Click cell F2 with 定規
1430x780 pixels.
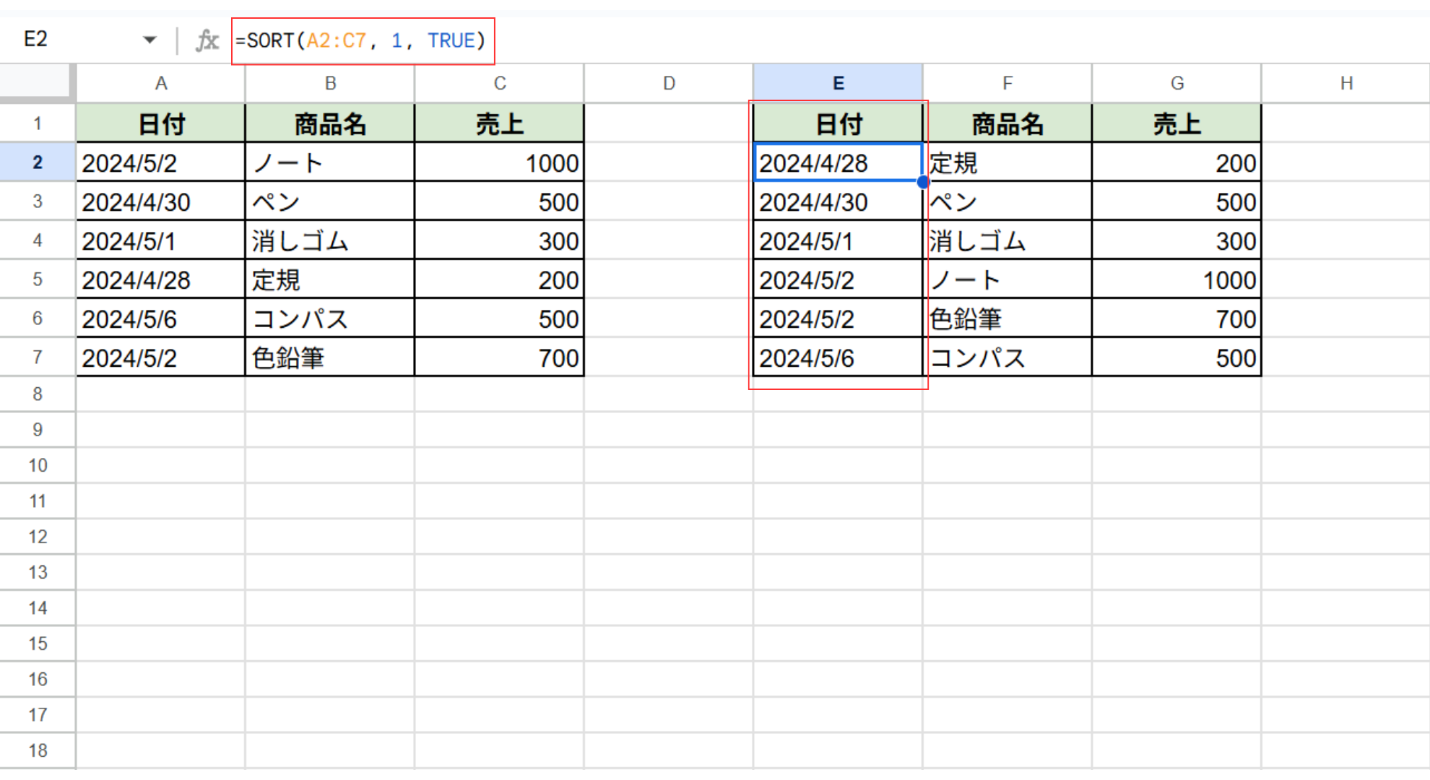pos(1007,162)
